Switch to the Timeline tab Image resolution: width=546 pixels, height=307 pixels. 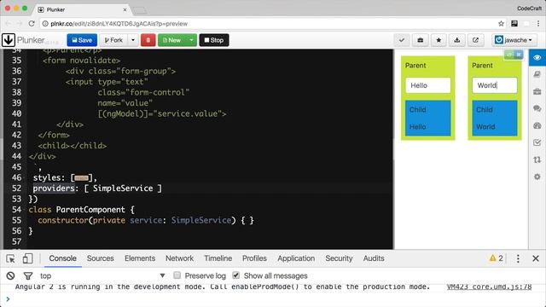(x=218, y=258)
